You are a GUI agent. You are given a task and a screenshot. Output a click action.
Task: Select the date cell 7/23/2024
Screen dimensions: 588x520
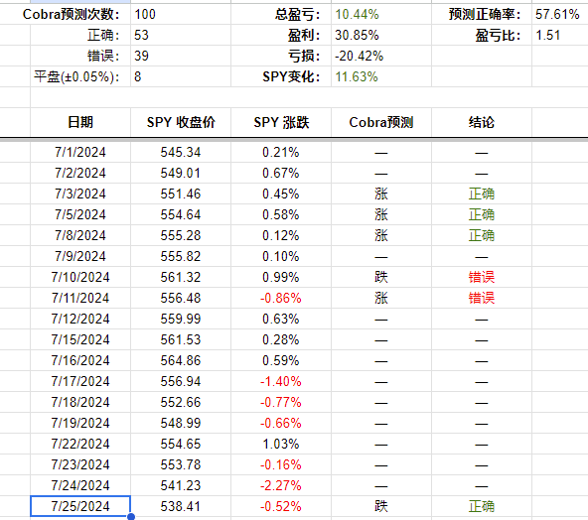pyautogui.click(x=80, y=464)
